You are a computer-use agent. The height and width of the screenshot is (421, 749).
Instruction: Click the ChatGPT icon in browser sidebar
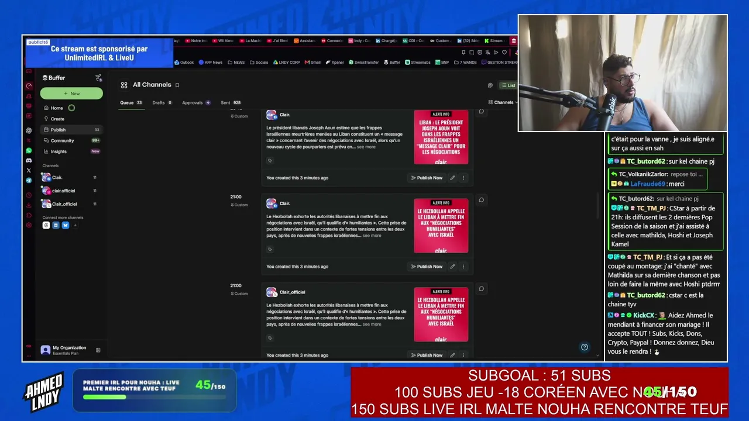29,130
